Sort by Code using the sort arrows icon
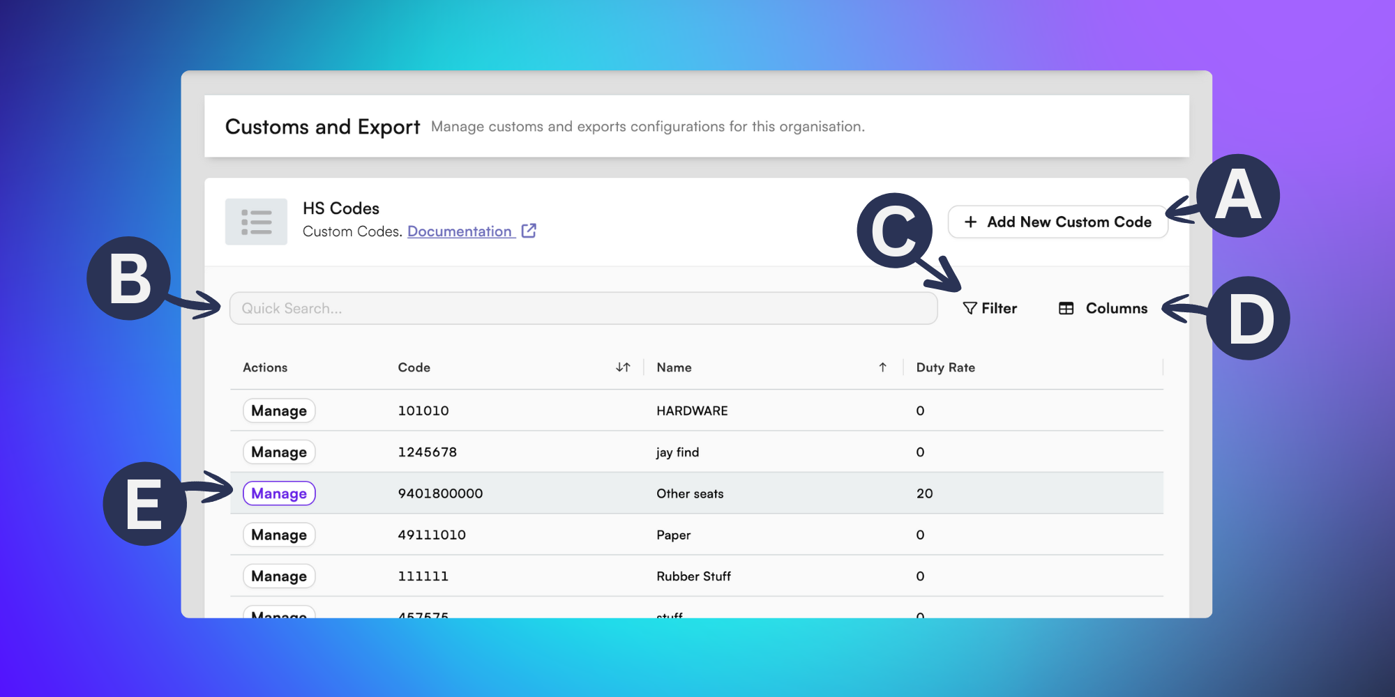Viewport: 1395px width, 697px height. [x=623, y=367]
